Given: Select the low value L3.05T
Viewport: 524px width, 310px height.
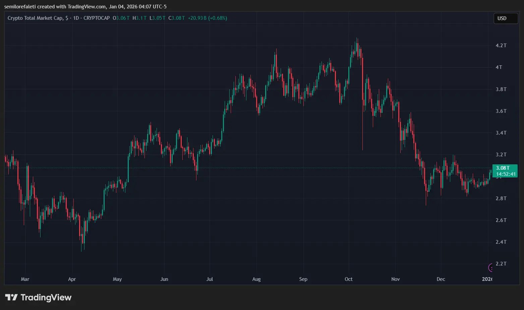Looking at the screenshot, I should tap(157, 18).
